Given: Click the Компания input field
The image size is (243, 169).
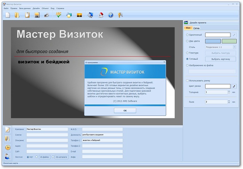Looking at the screenshot, I should click(x=47, y=129).
